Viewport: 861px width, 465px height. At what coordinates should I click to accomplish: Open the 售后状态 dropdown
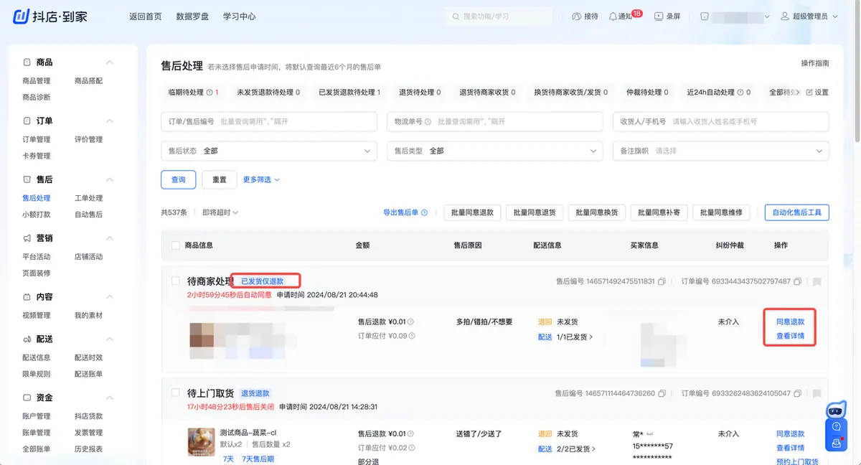269,151
